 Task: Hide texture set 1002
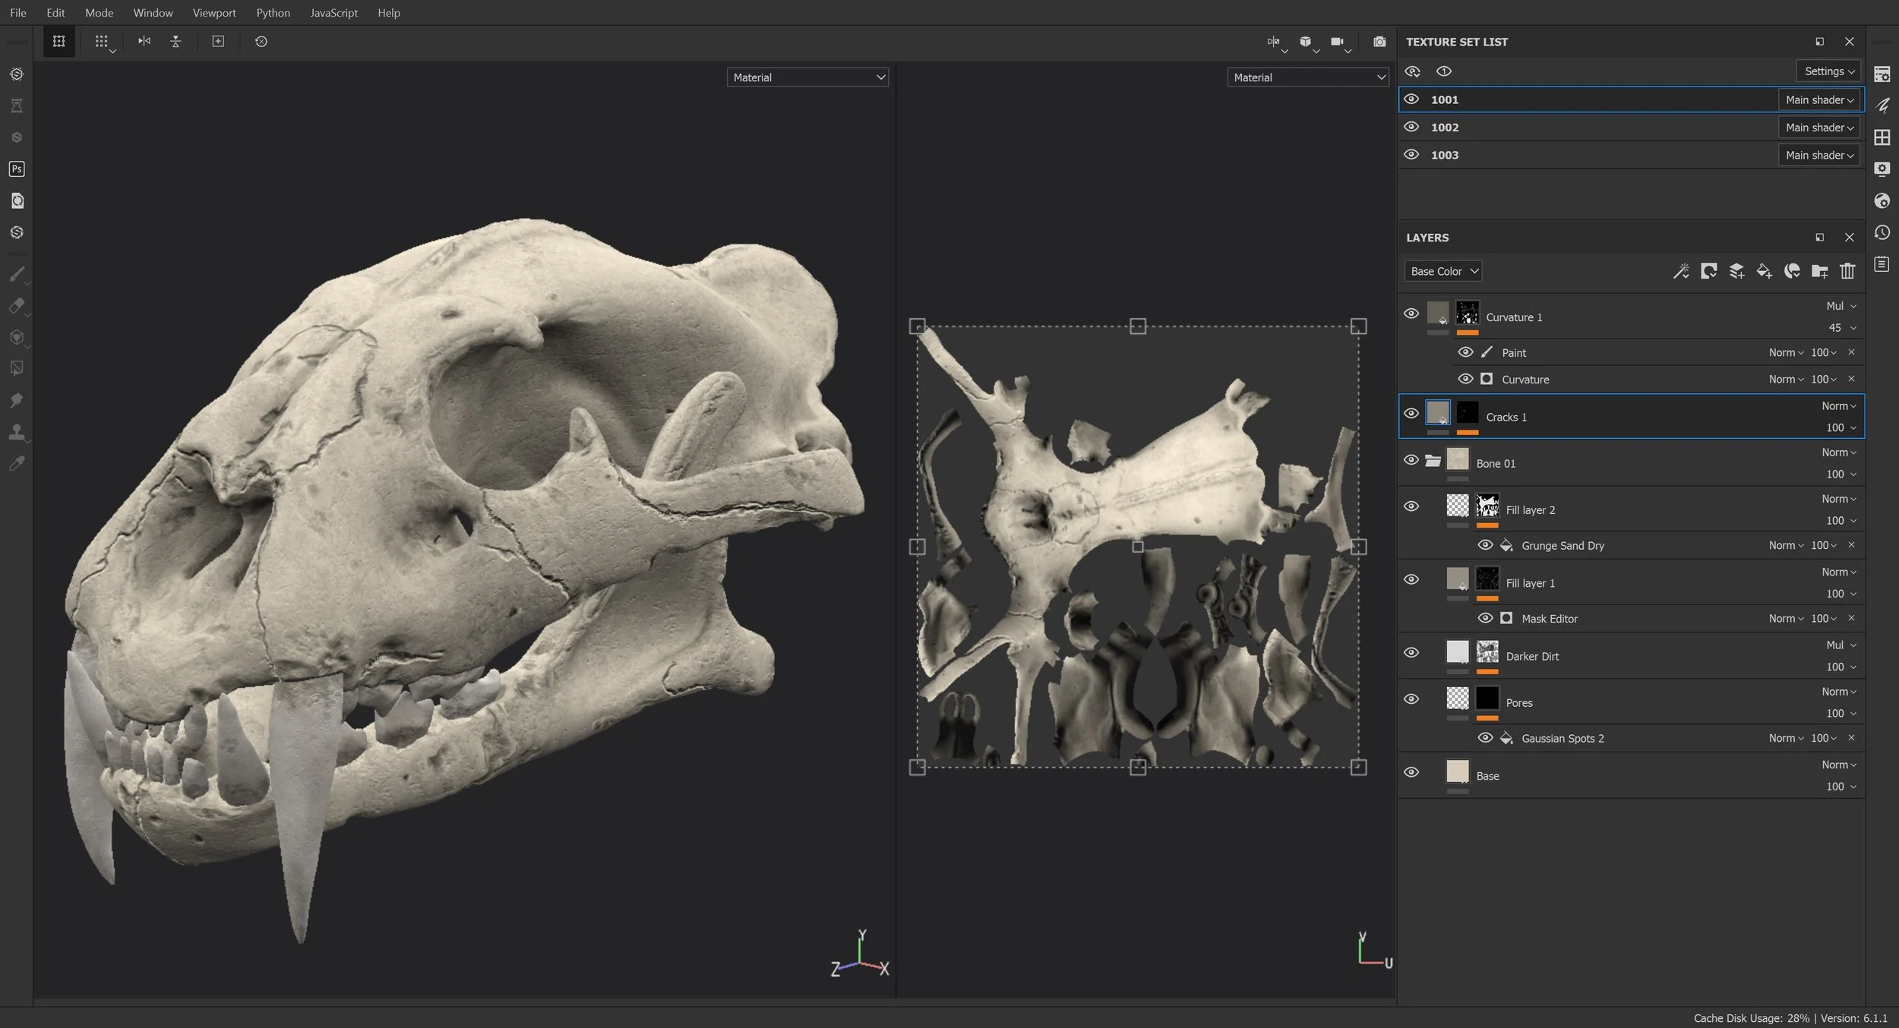(x=1411, y=127)
